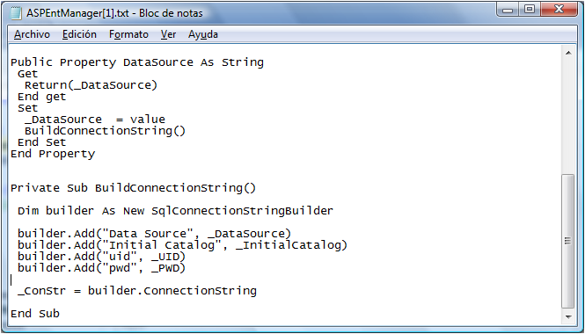Maximize the Bloc de notas window
585x334 pixels.
(529, 10)
